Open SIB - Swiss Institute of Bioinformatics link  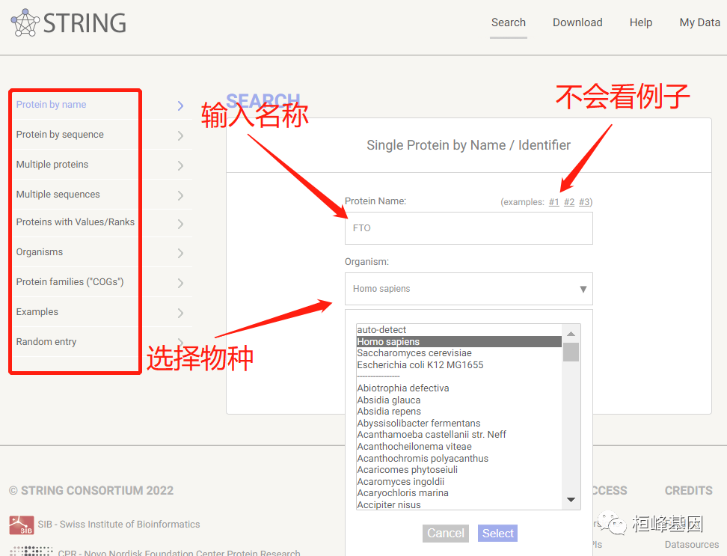[119, 525]
